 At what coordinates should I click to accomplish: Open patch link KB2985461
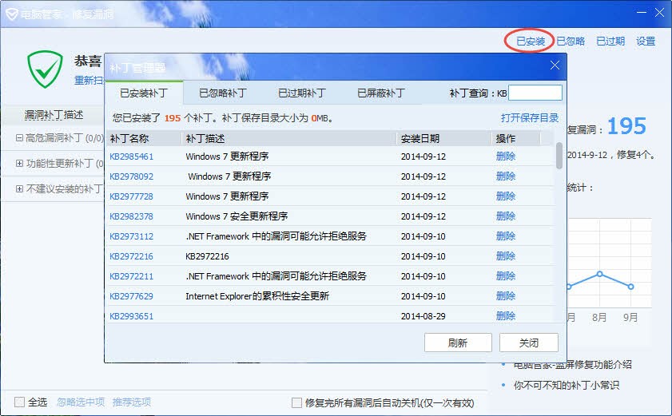point(132,156)
